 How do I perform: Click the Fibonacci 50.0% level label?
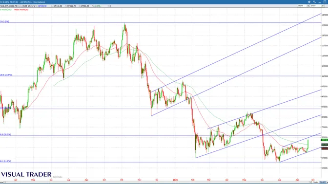click(x=5, y=134)
